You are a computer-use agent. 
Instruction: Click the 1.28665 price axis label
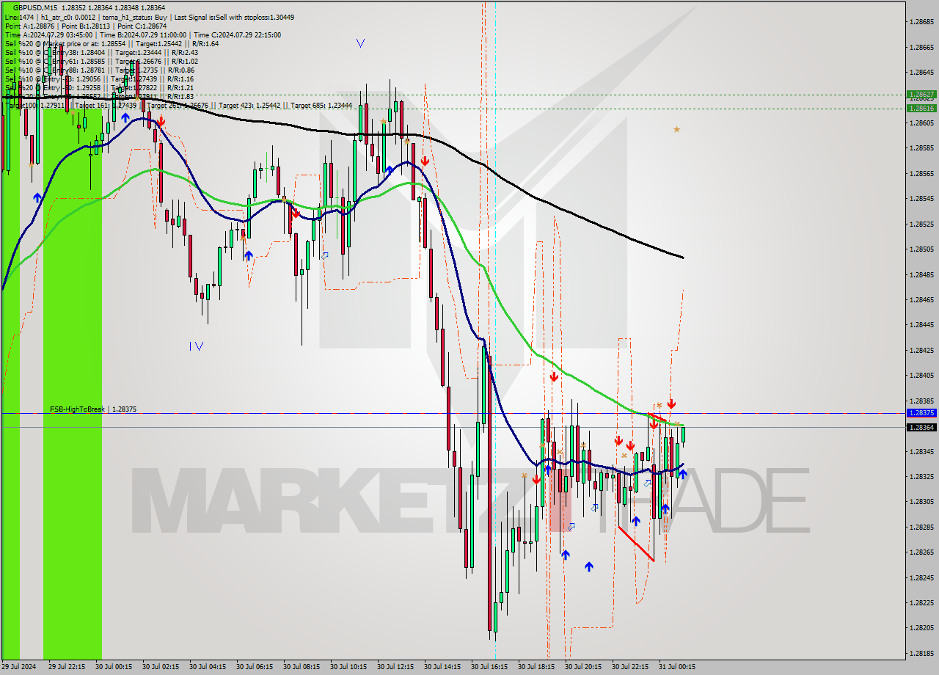click(921, 47)
